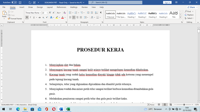
Task: Click Zoom In plus button
Action: 192,105
